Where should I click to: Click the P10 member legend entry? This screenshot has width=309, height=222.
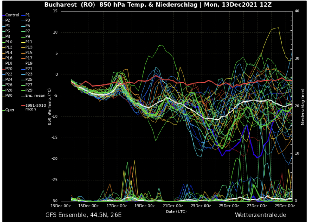point(9,42)
